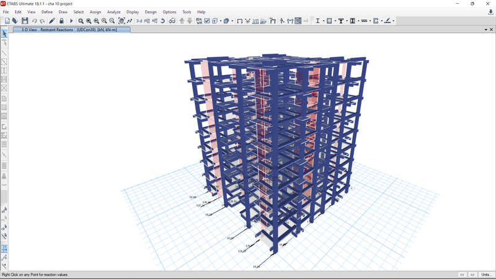Click the Units button in status bar

[486, 275]
